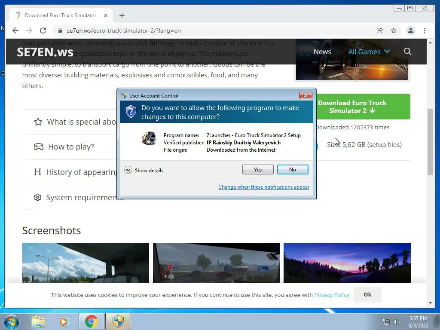Click Download Euro Truck Simulator 2 button
Viewport: 440px width, 330px height.
point(363,107)
